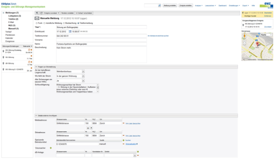Remove the Störadresse row with minus icon
The width and height of the screenshot is (276, 159).
(123, 136)
